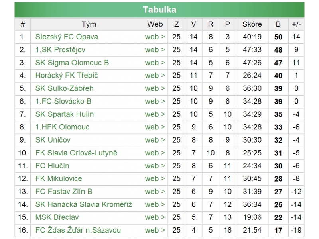Image resolution: width=319 pixels, height=239 pixels.
Task: Open the Slezský FC Opava team link
Action: point(67,37)
